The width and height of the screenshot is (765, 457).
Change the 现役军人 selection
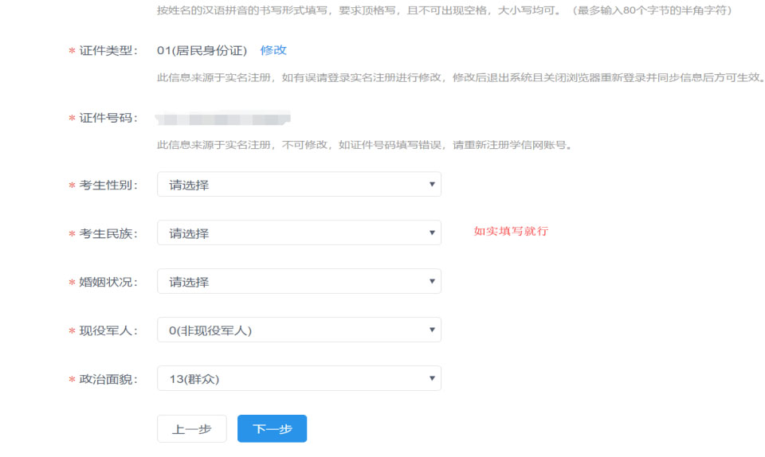299,330
